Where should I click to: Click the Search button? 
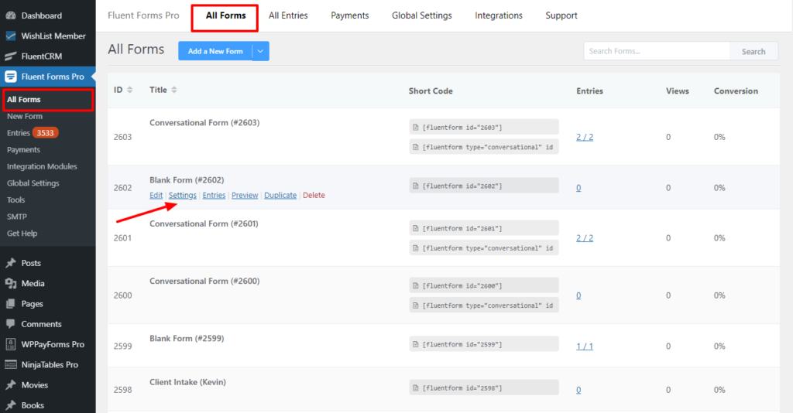(x=754, y=51)
